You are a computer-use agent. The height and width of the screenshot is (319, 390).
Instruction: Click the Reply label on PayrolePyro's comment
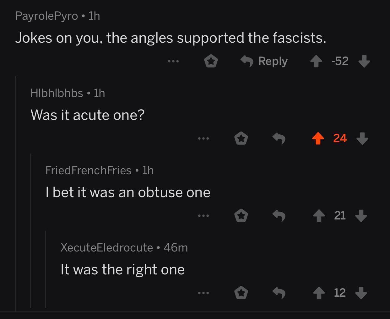[273, 61]
